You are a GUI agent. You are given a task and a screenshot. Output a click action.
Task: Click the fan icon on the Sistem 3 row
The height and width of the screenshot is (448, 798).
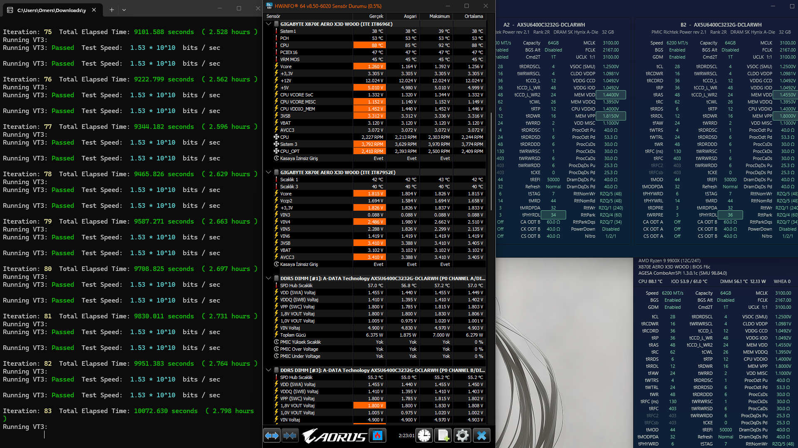coord(276,144)
